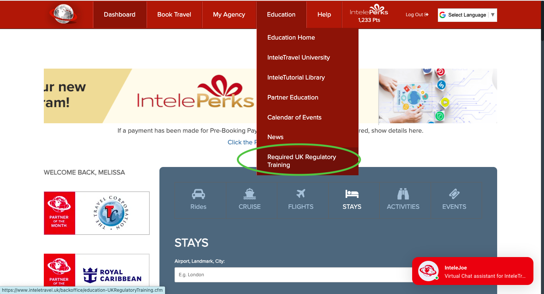Click the Log Out link

[x=417, y=15]
